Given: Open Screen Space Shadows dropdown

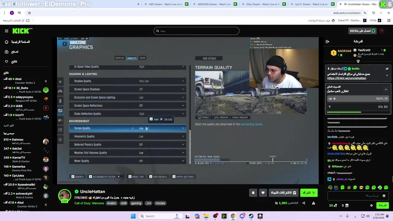Looking at the screenshot, I should 128,89.
